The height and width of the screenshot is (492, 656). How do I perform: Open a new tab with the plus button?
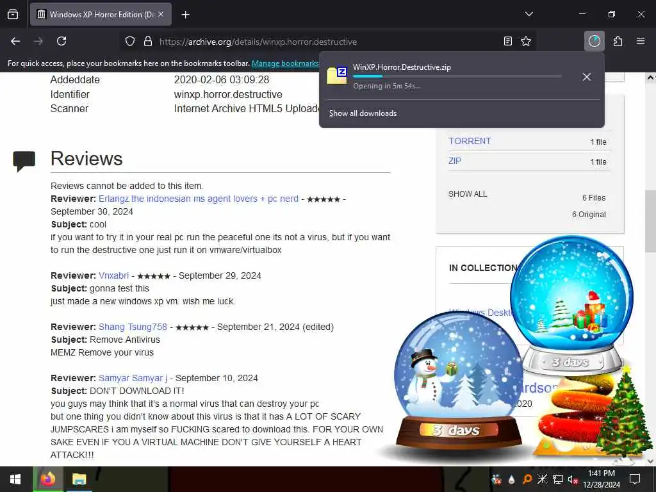coord(185,15)
